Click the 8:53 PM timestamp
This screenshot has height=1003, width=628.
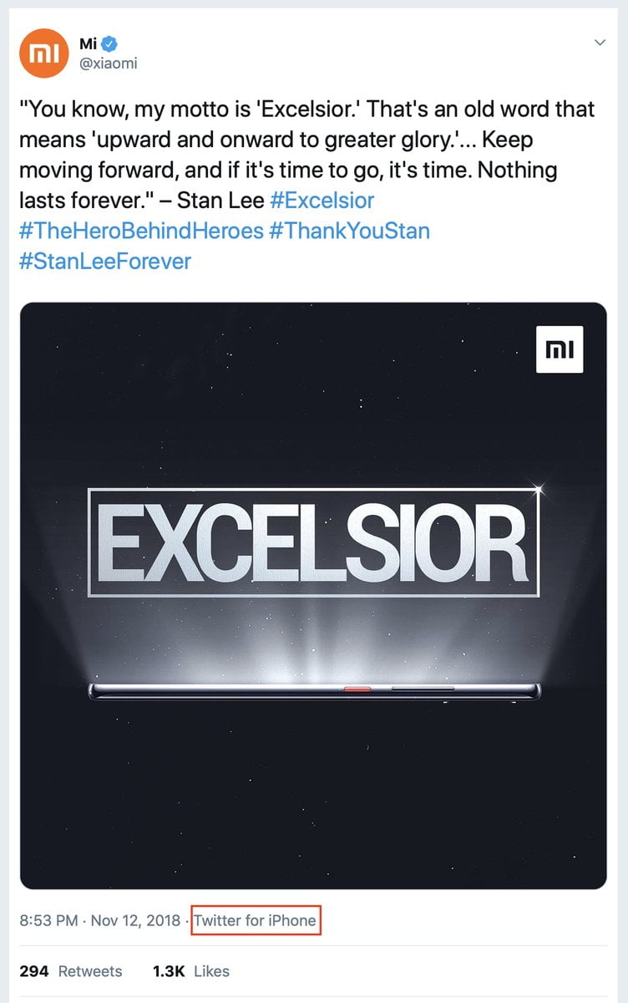pos(49,921)
